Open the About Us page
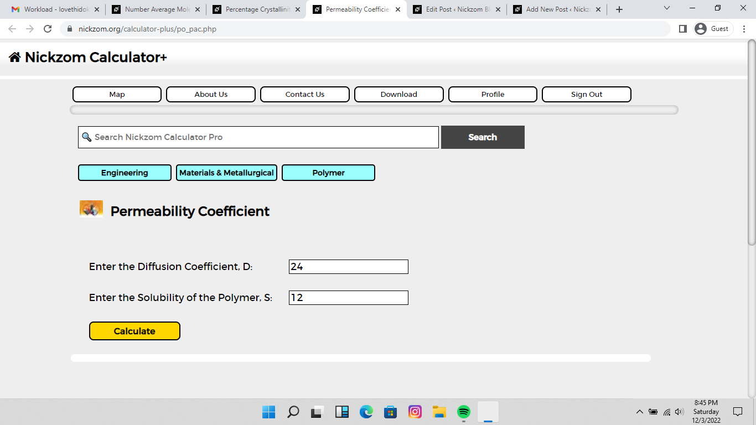The height and width of the screenshot is (425, 756). click(x=211, y=94)
